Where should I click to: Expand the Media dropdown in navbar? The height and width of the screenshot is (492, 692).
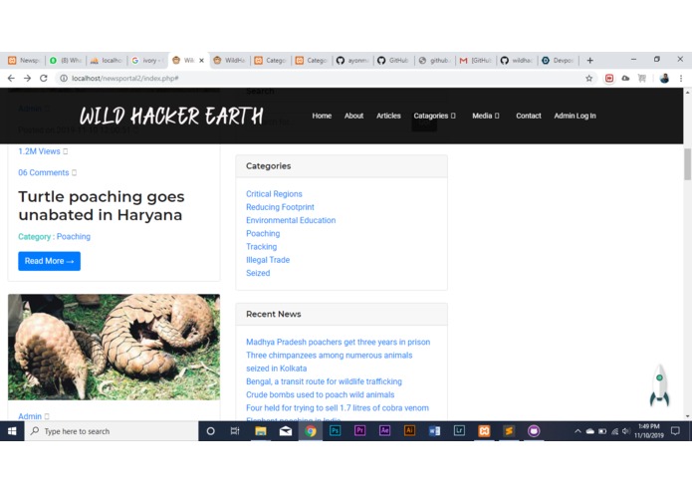(486, 116)
